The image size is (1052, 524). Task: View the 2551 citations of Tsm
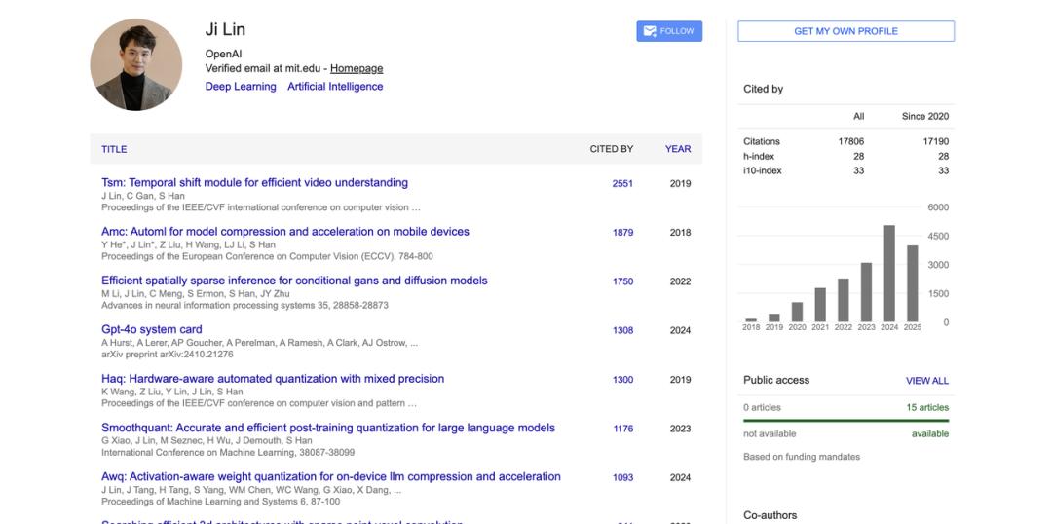tap(622, 183)
